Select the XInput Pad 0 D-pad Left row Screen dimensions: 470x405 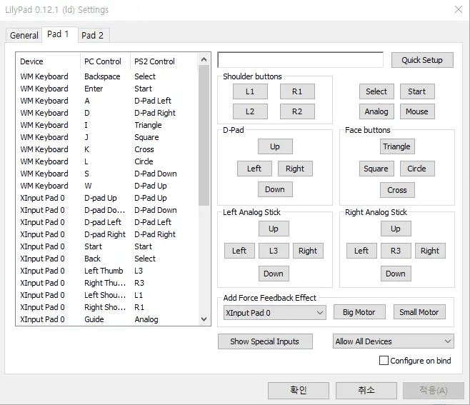tap(107, 222)
